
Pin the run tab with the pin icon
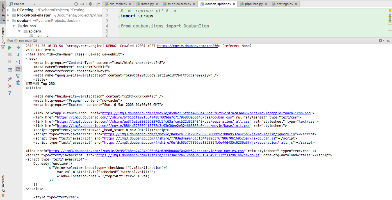(x=10, y=79)
